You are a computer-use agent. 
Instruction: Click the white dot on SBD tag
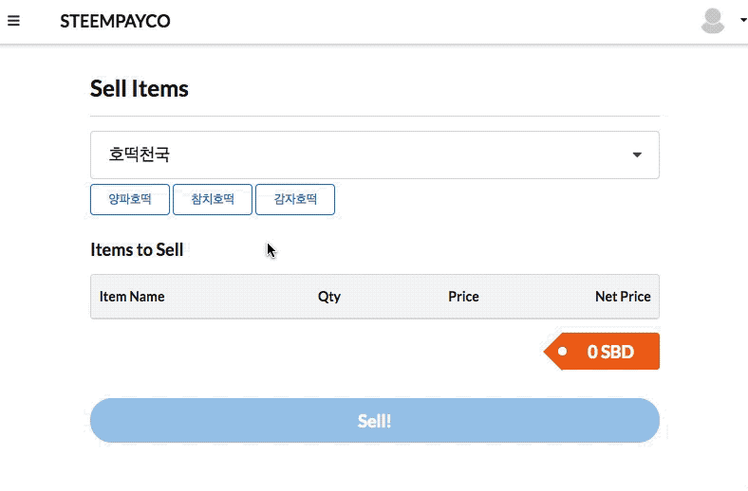tap(563, 352)
